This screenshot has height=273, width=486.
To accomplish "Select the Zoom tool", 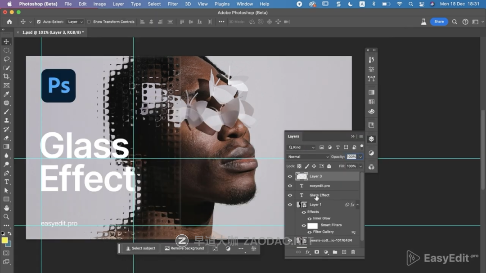I will (x=6, y=217).
